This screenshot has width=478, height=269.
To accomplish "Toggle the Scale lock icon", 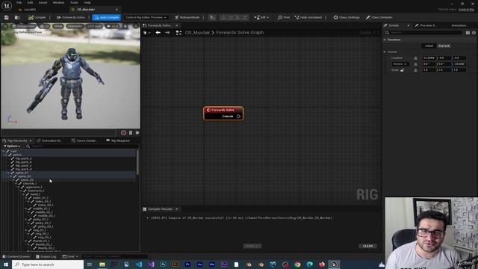I will coord(402,69).
